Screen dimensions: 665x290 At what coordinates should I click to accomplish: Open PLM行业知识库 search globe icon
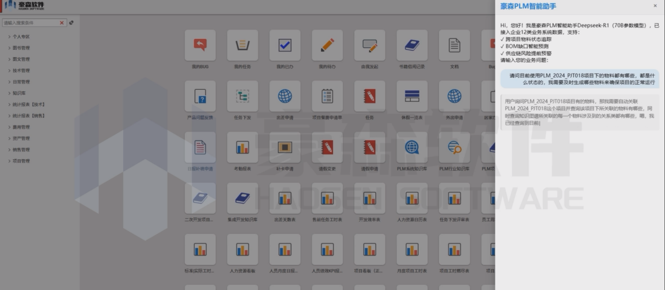pyautogui.click(x=454, y=147)
